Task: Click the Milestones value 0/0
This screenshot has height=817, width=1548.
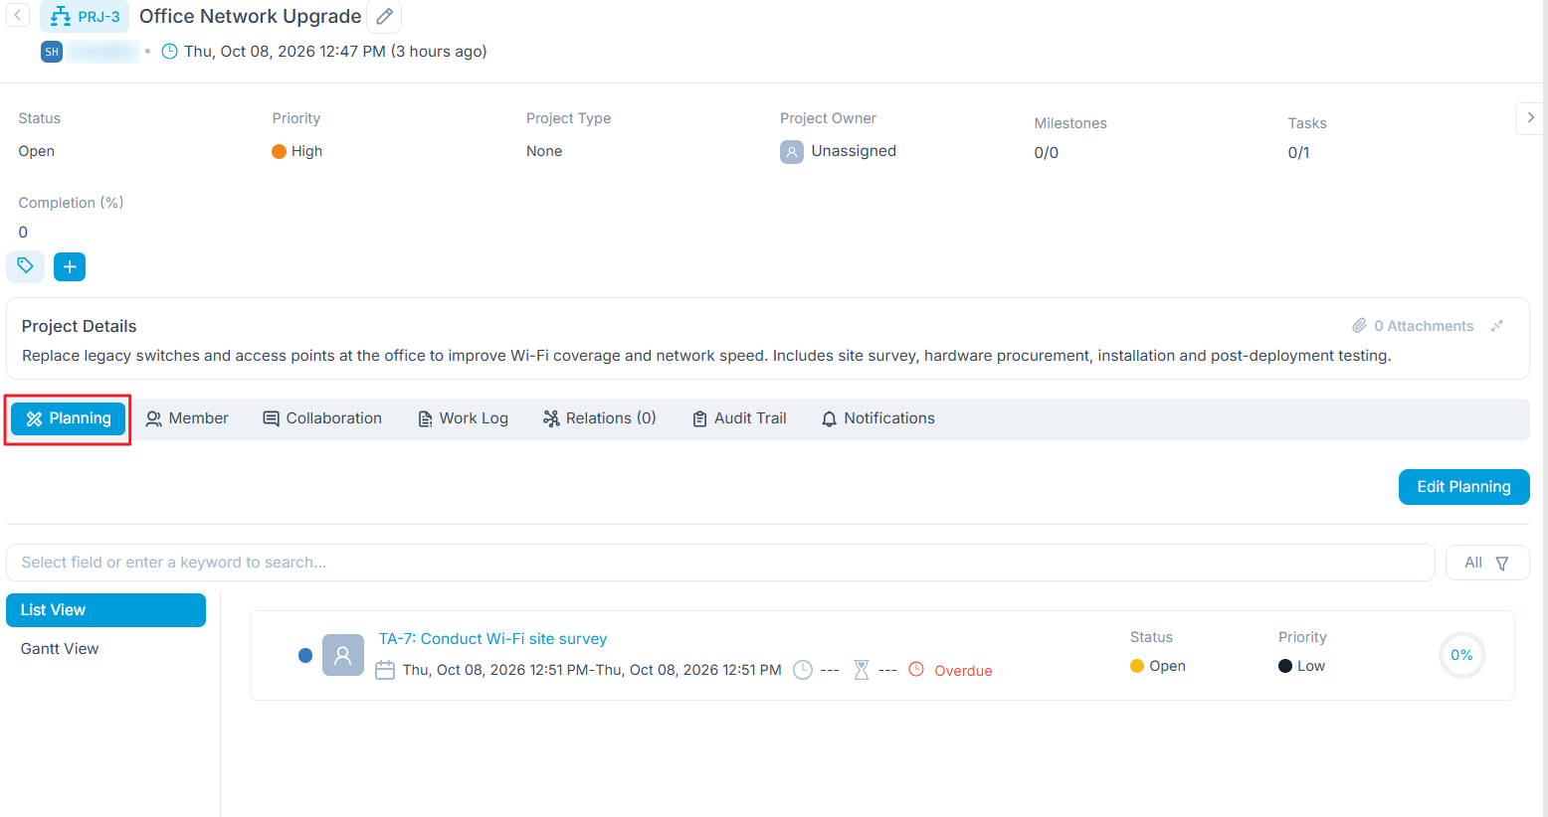Action: (1046, 153)
